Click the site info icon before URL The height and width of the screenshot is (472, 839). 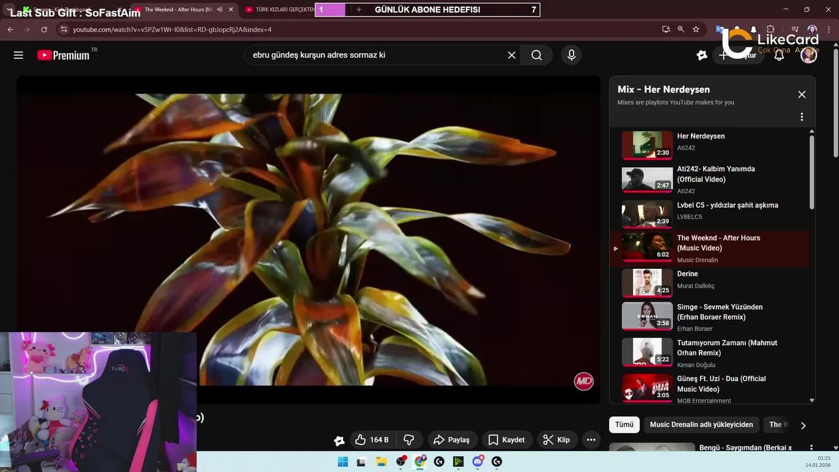(x=64, y=29)
